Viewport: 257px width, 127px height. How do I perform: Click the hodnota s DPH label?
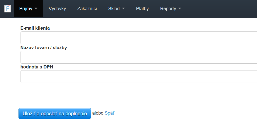37,67
